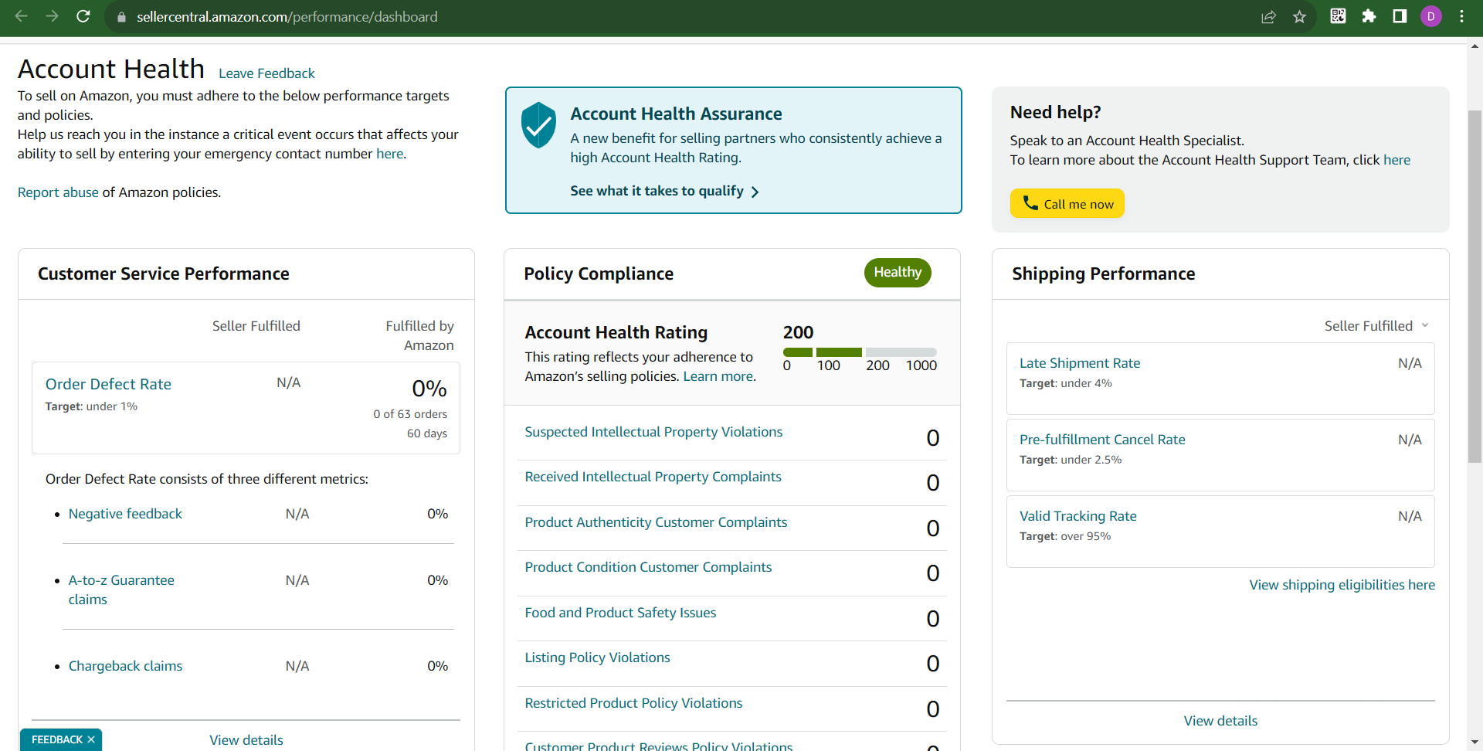Image resolution: width=1483 pixels, height=751 pixels.
Task: Click the Account Health Rating score 200
Action: coord(798,332)
